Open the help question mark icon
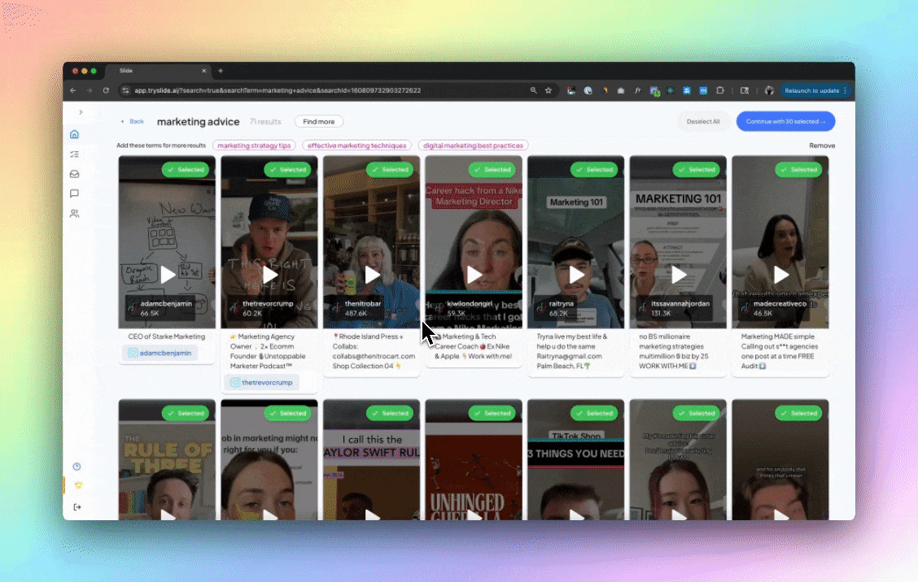This screenshot has width=918, height=582. (x=76, y=467)
